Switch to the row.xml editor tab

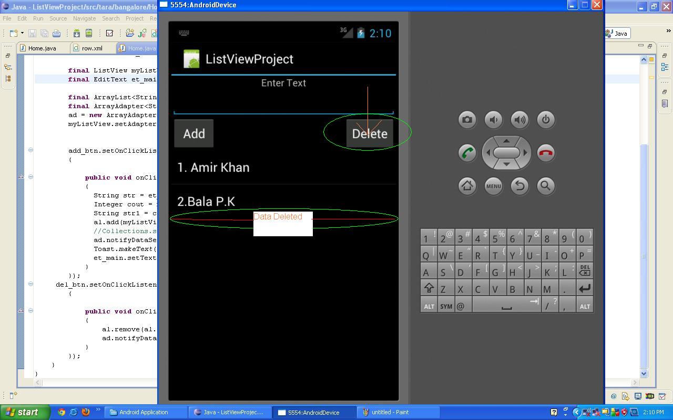point(92,48)
